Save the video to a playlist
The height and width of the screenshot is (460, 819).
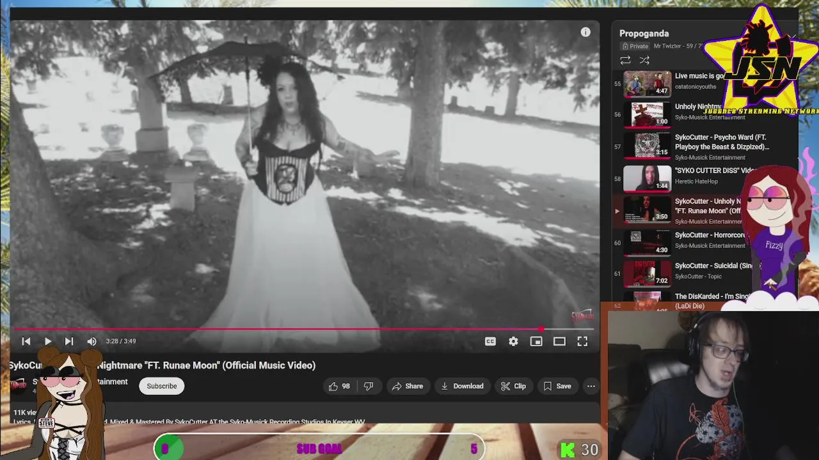(x=557, y=386)
